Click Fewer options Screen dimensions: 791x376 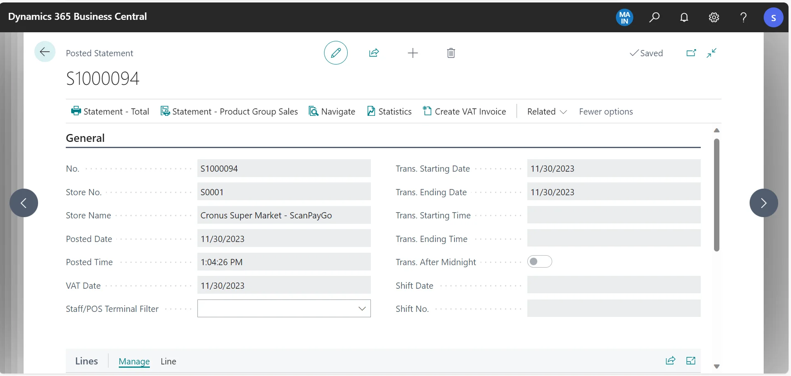pyautogui.click(x=606, y=112)
